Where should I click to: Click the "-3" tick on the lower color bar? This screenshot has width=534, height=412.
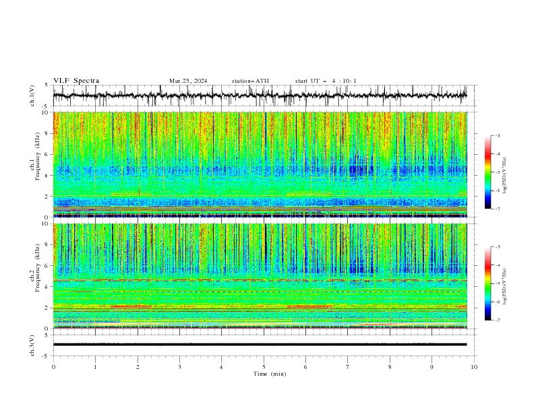click(498, 247)
